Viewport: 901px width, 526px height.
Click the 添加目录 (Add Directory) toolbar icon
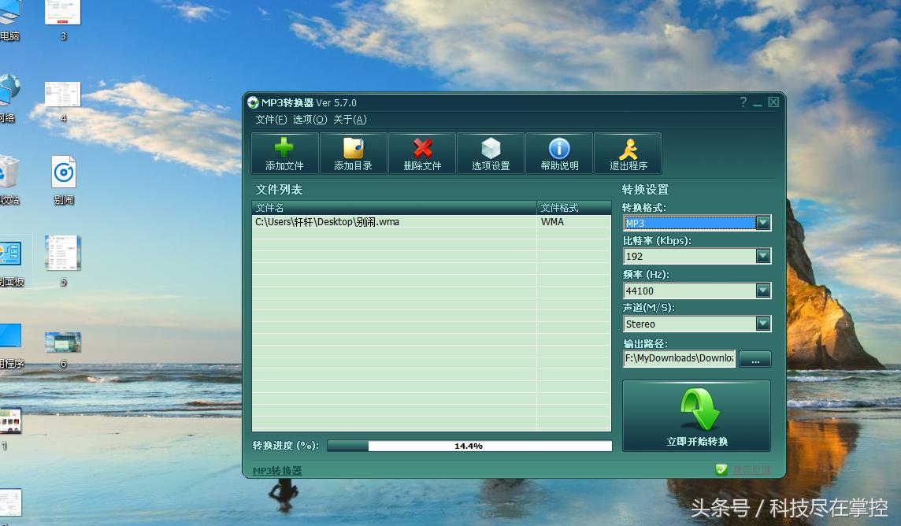(x=353, y=152)
